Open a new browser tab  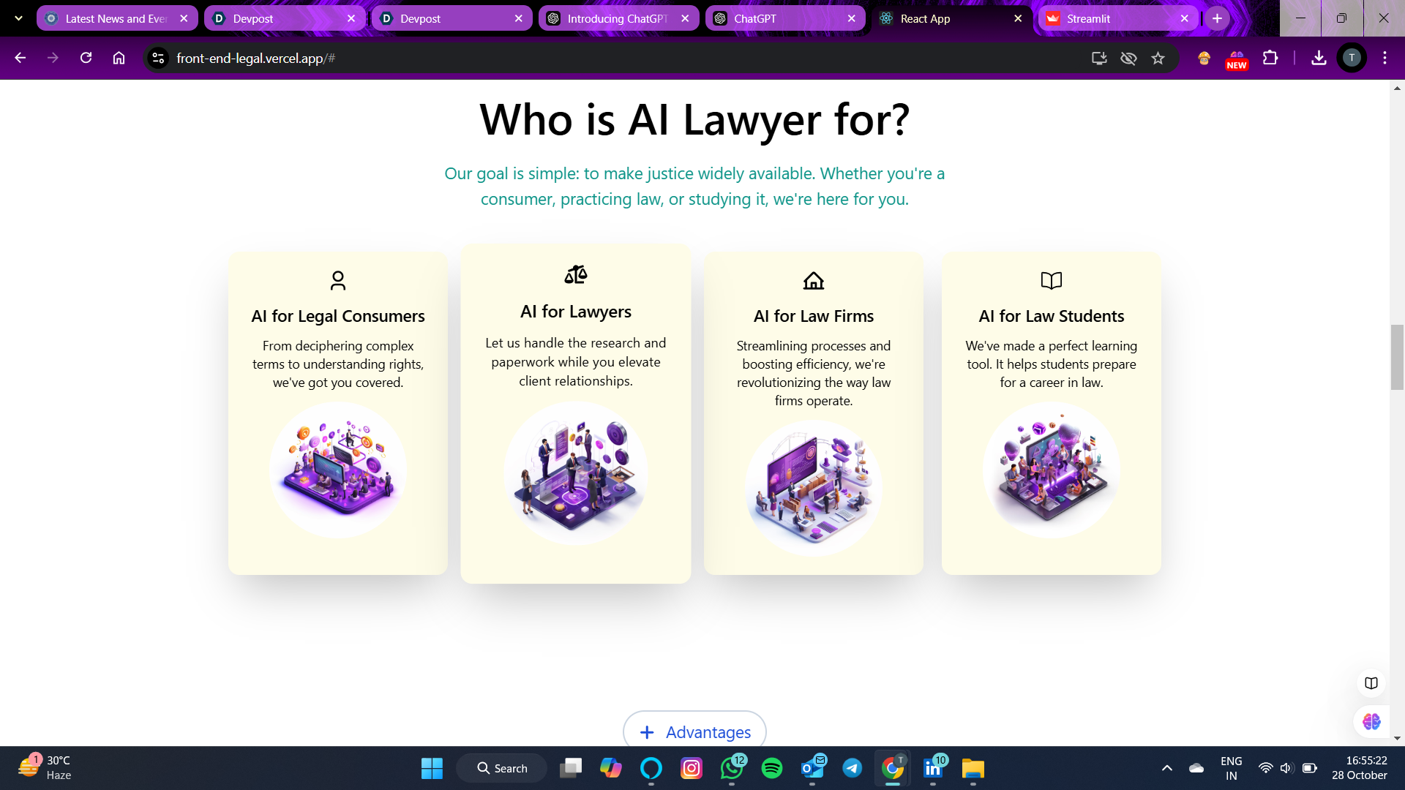point(1217,18)
